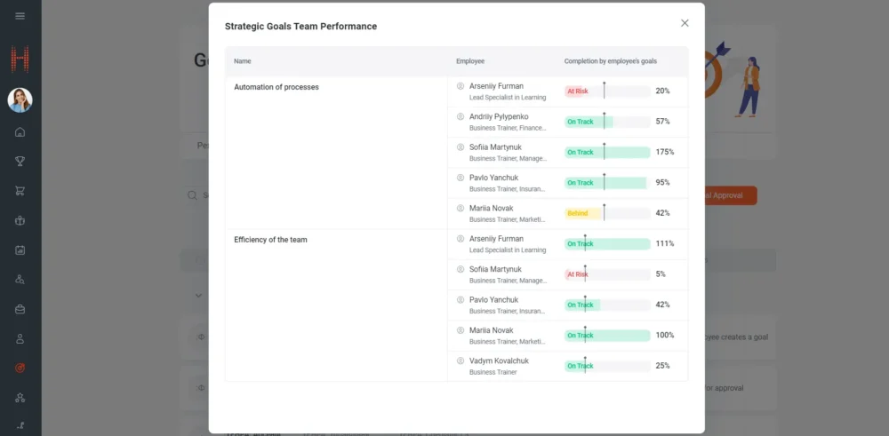Viewport: 889px width, 436px height.
Task: Click the user avatar photo in sidebar
Action: click(x=20, y=100)
